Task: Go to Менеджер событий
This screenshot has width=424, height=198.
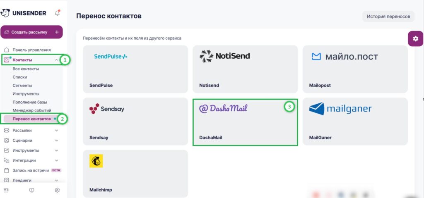Action: 32,110
